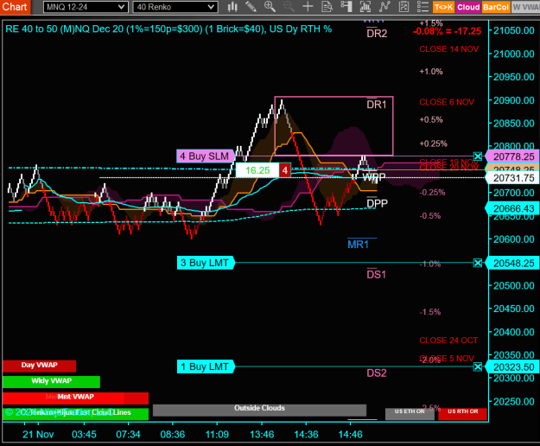Screen dimensions: 540x446
Task: Click the CLOSE 24 OCT label
Action: pyautogui.click(x=448, y=341)
